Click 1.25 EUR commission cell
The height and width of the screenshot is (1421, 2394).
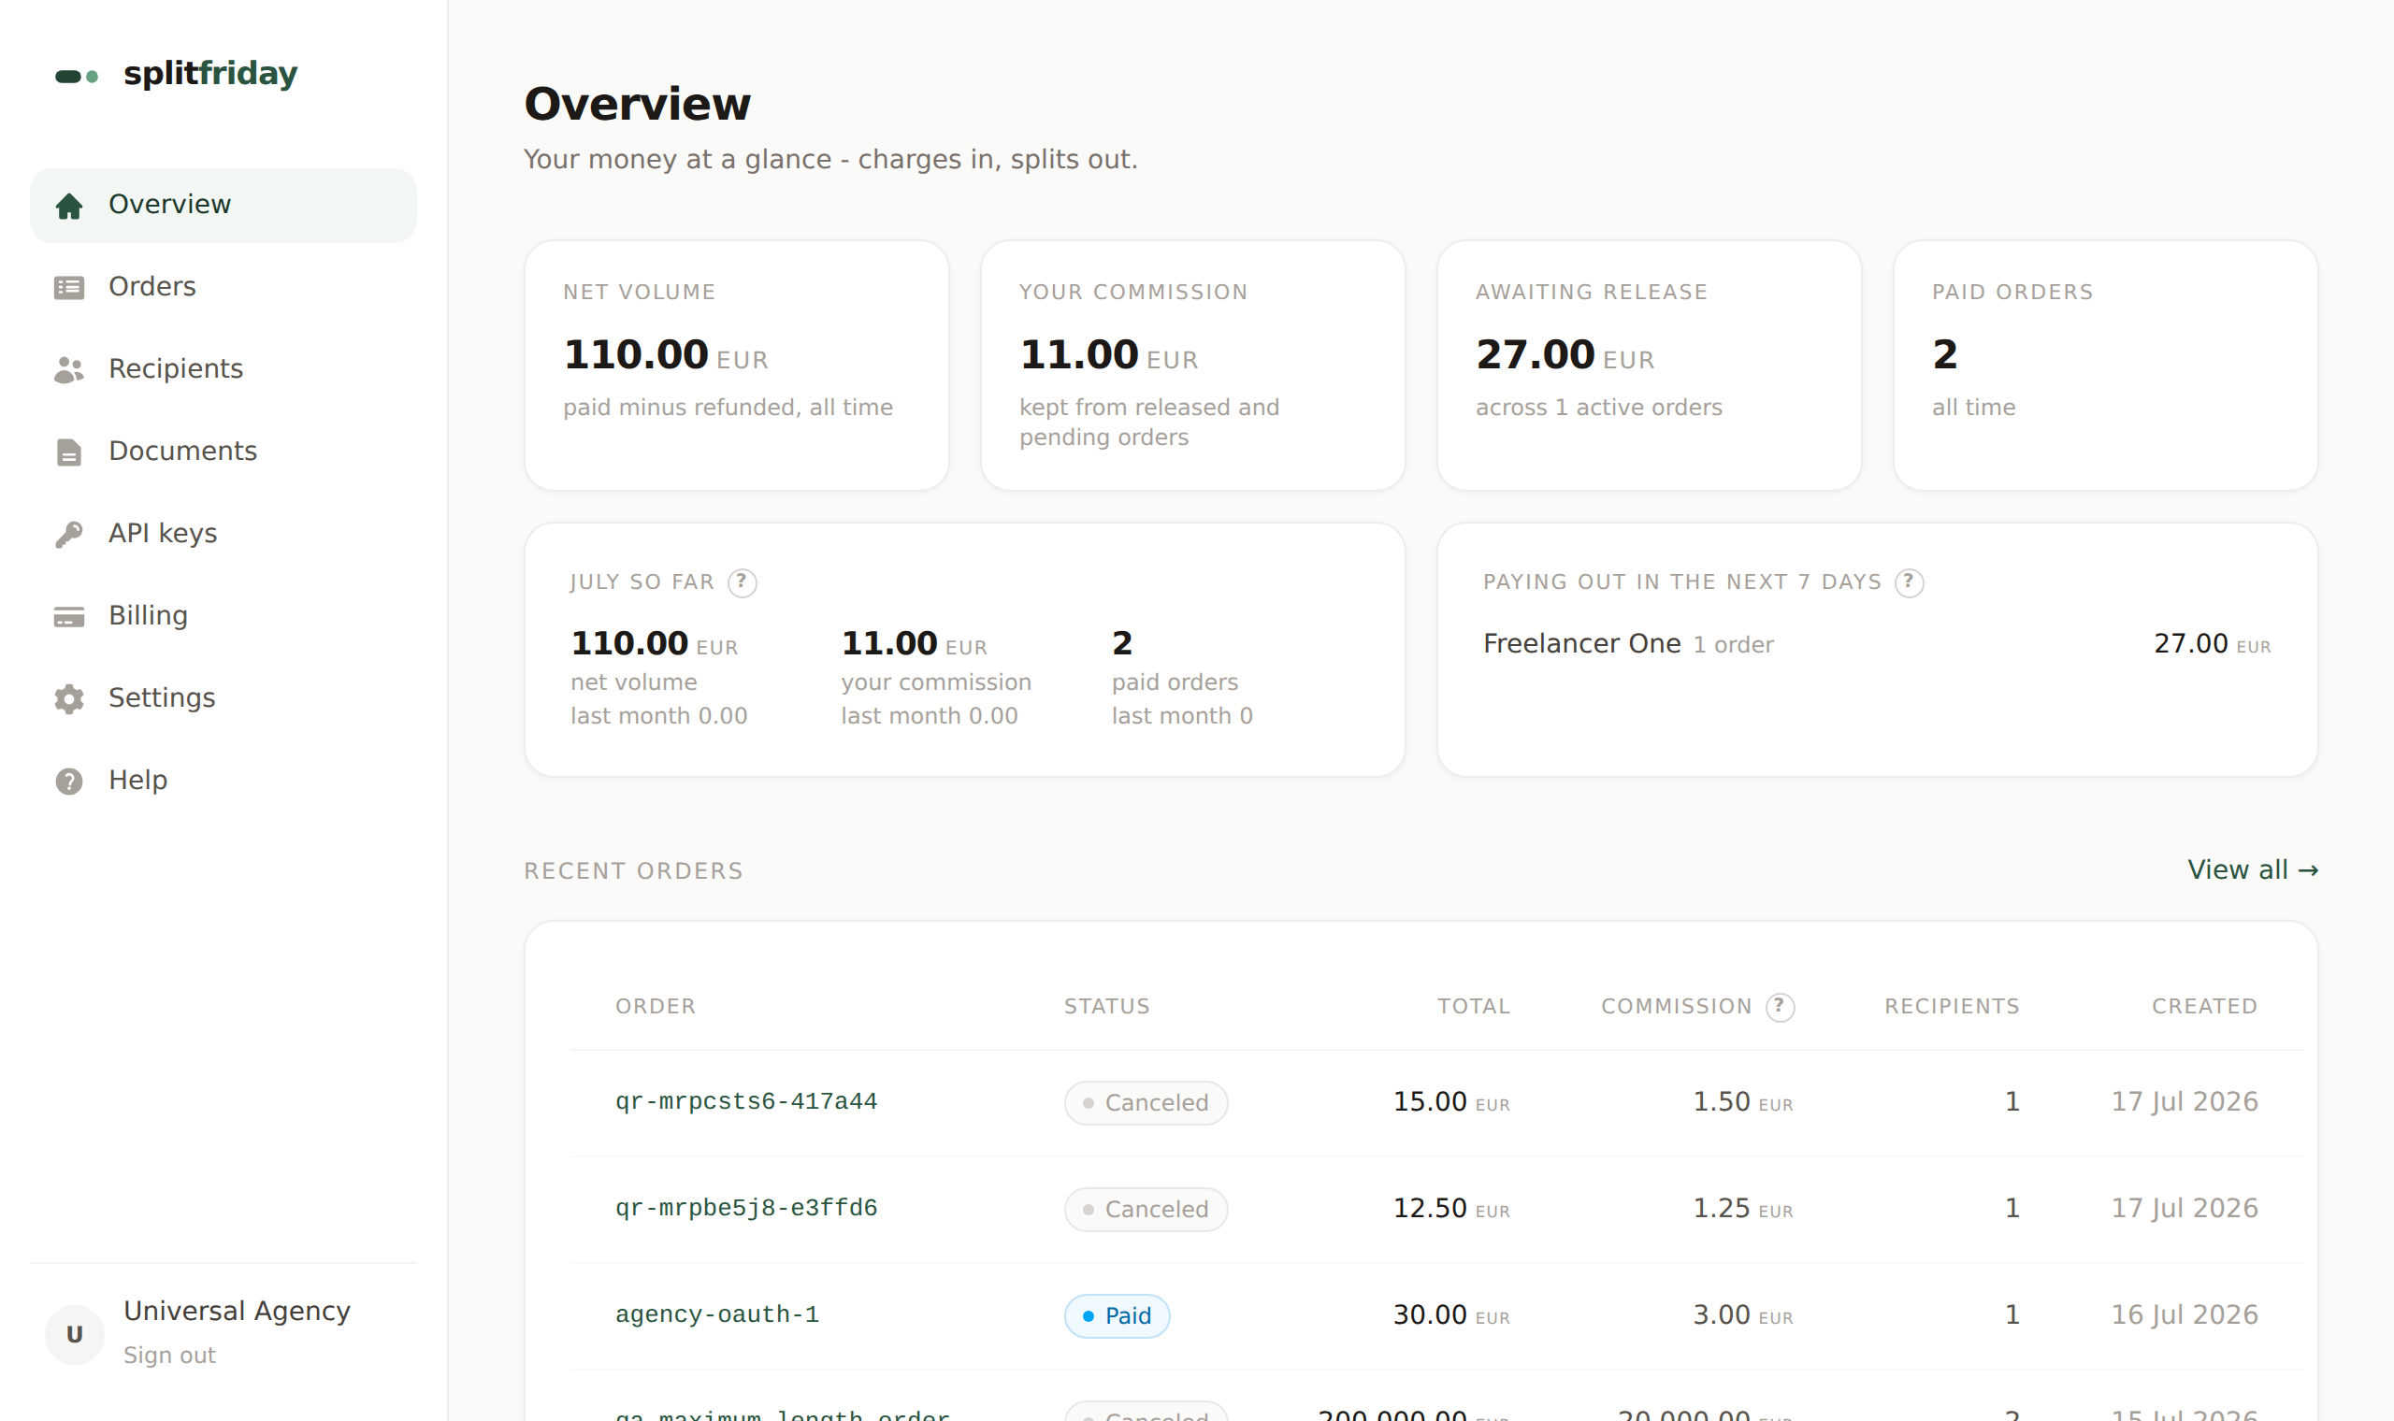[x=1743, y=1209]
